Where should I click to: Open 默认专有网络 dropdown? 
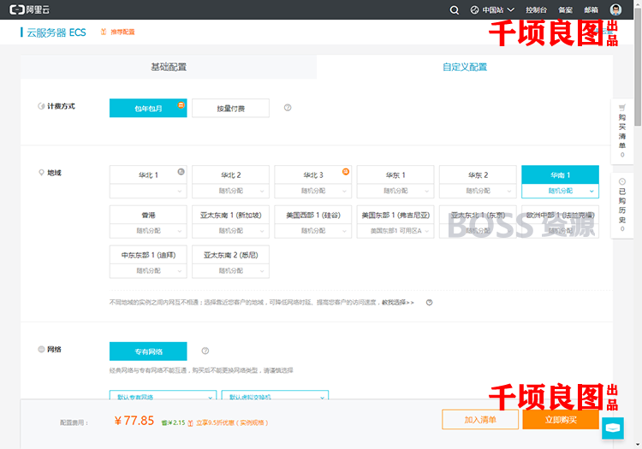coord(163,395)
